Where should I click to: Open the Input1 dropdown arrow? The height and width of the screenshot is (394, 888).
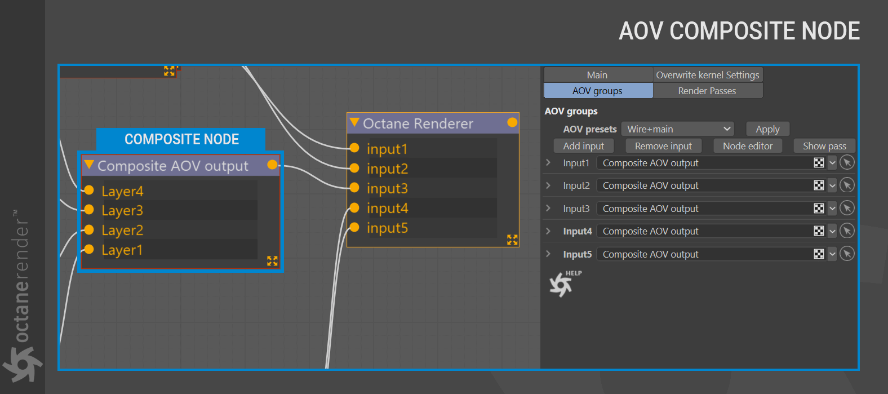point(832,163)
